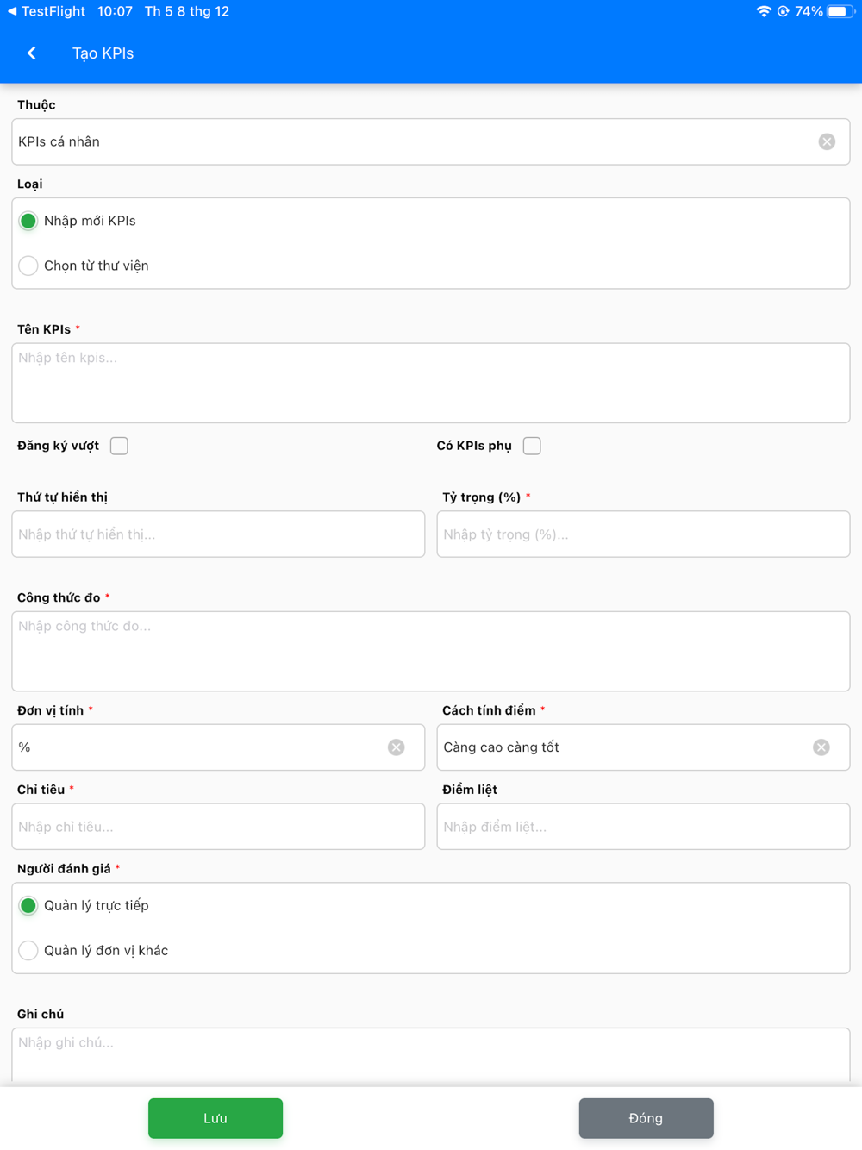Image resolution: width=862 pixels, height=1150 pixels.
Task: Return to TestFlight via status bar
Action: [47, 11]
